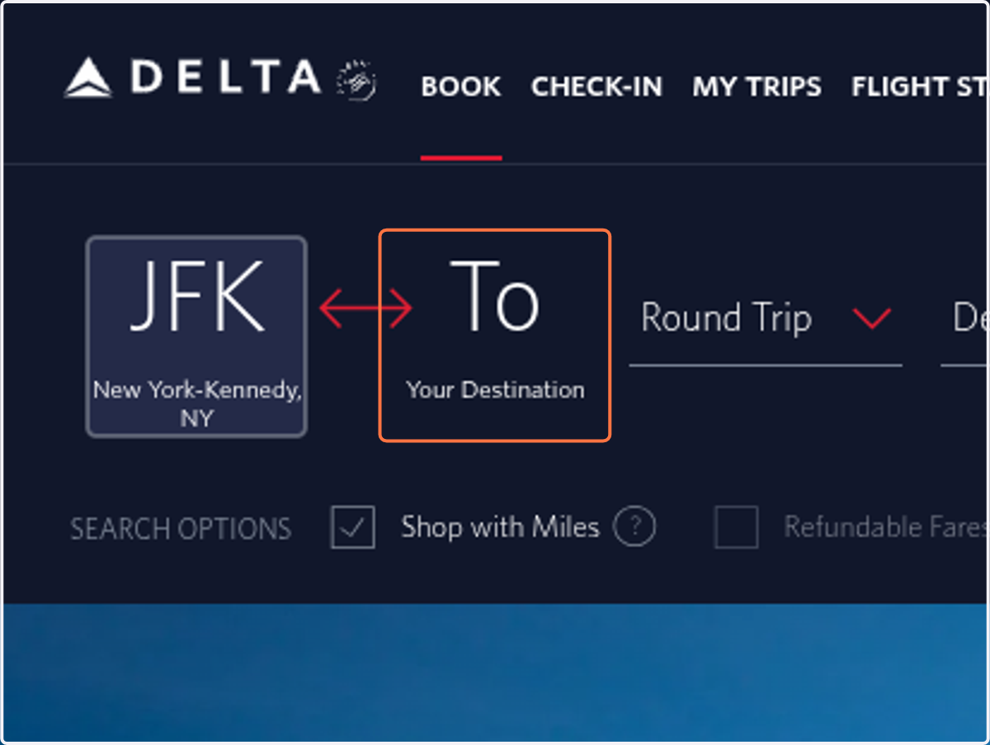
Task: Open the CHECK-IN menu item
Action: (x=596, y=87)
